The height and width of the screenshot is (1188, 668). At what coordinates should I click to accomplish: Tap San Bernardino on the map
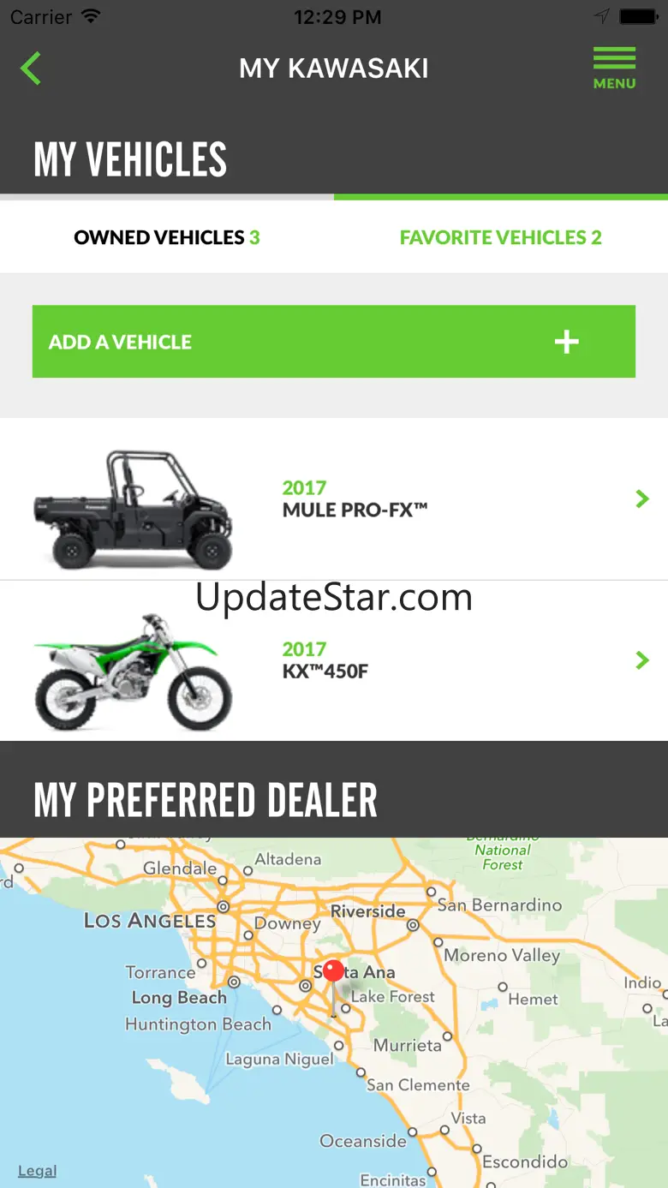pos(499,905)
